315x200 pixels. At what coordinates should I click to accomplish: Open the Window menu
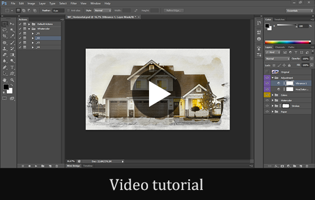(x=96, y=3)
